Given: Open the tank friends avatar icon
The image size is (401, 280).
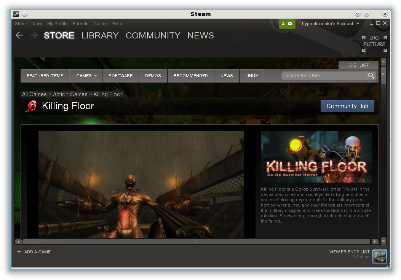Looking at the screenshot, I should tap(380, 256).
